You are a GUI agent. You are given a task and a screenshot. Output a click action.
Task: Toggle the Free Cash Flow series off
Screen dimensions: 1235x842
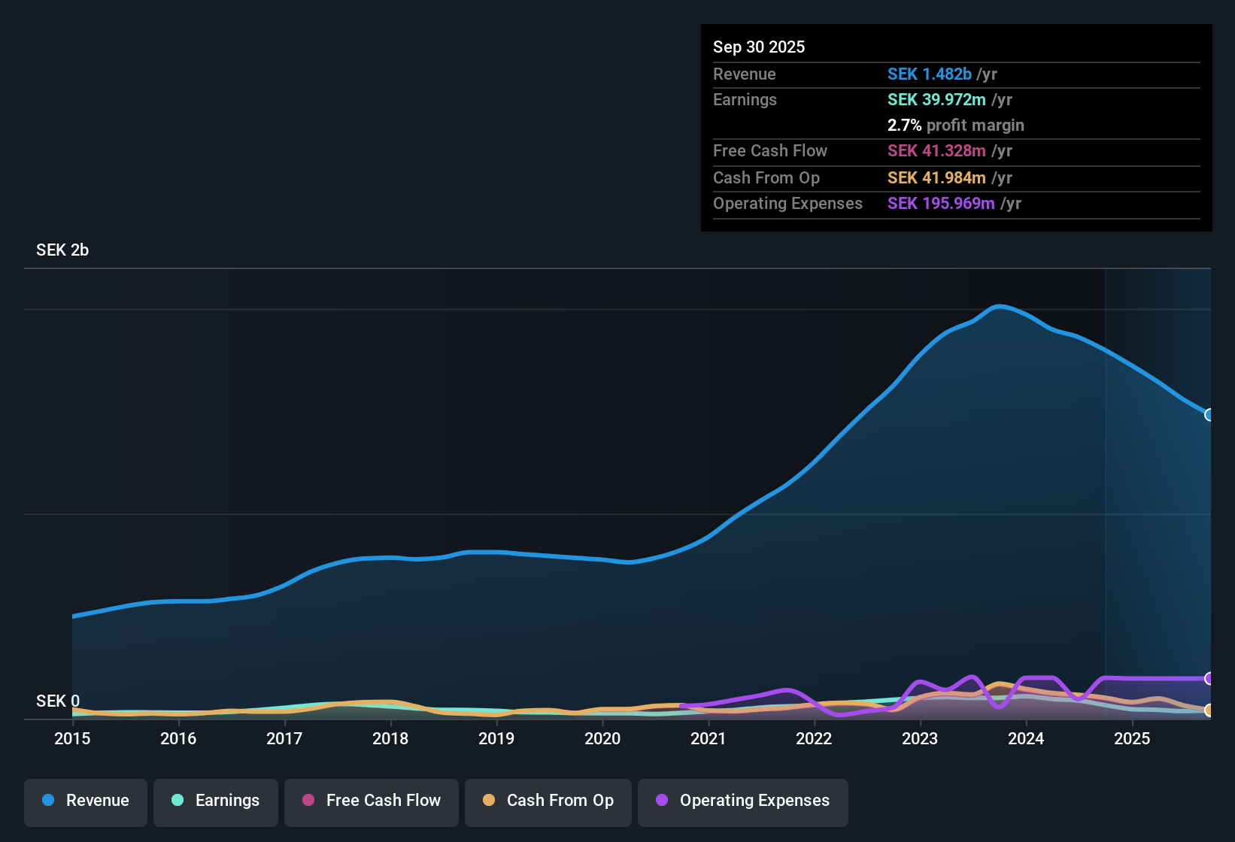pos(371,801)
